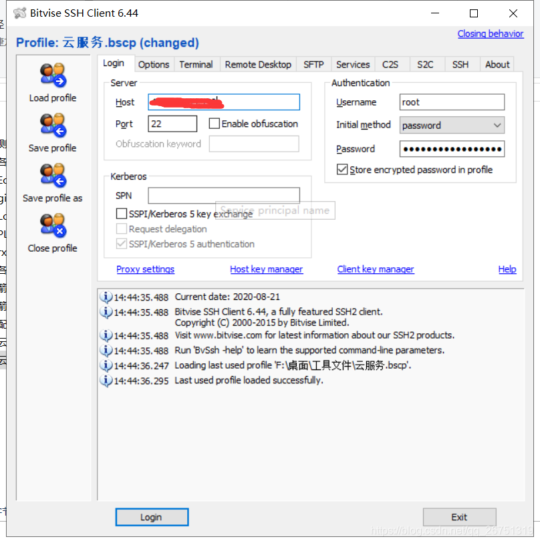Open the Remote Desktop tab
The width and height of the screenshot is (540, 543).
(x=258, y=65)
